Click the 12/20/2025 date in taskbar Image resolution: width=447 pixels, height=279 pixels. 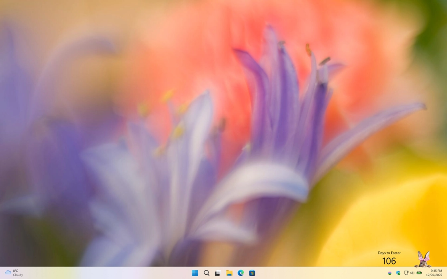tap(434, 275)
